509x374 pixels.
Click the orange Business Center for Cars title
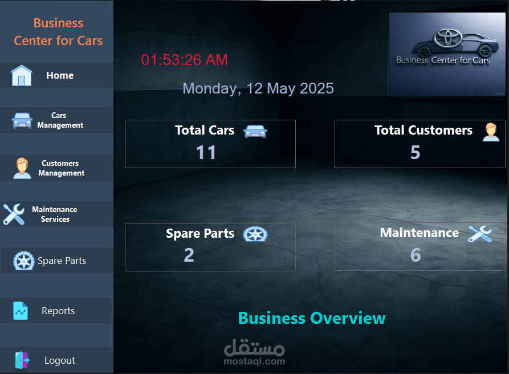58,32
